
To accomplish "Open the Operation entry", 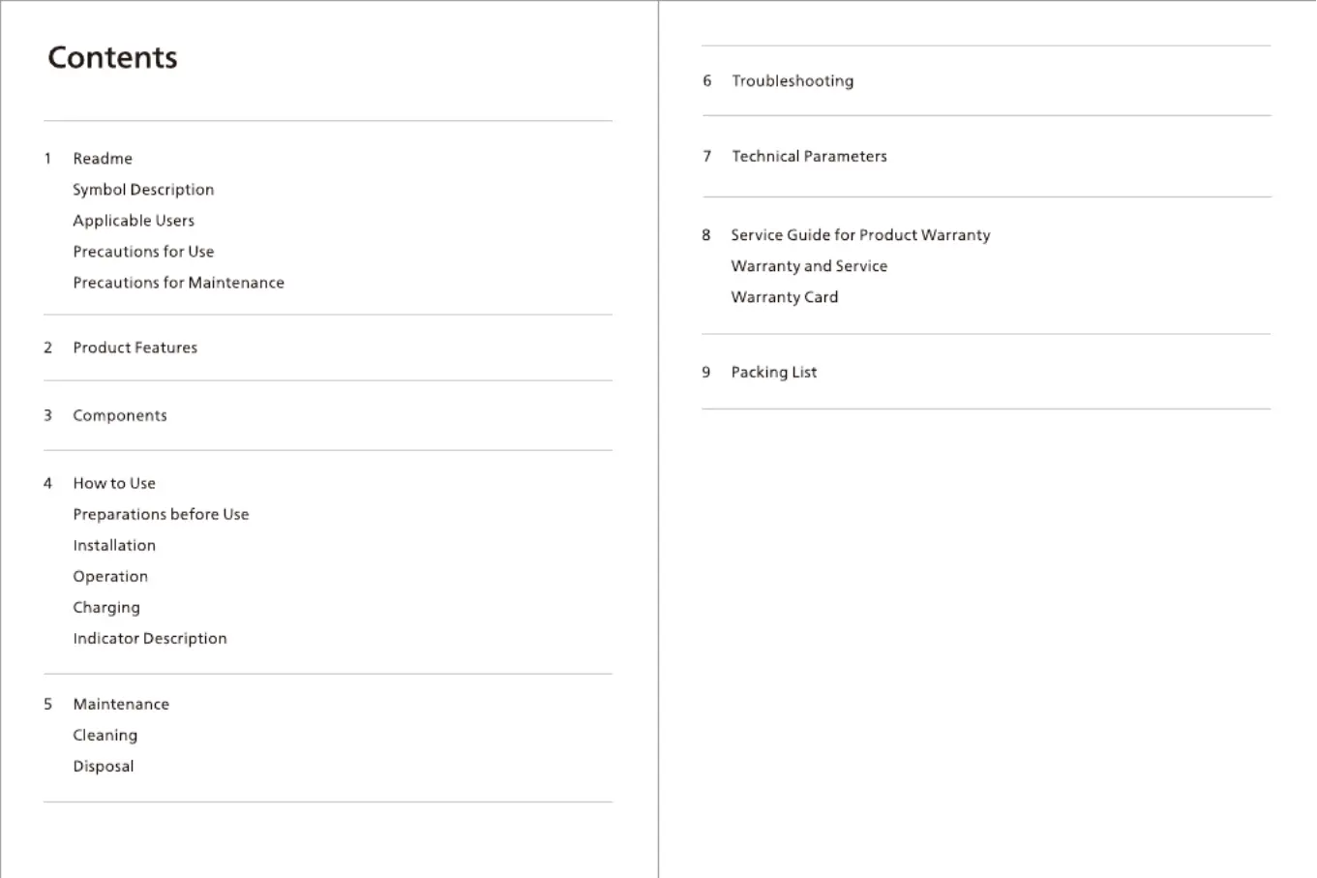I will tap(110, 576).
